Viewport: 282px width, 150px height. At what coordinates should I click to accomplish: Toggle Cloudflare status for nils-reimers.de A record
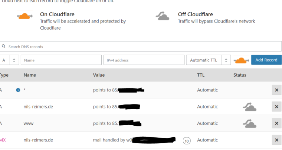coord(249,107)
